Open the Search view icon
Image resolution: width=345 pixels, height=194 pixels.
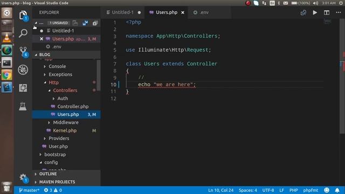(23, 33)
